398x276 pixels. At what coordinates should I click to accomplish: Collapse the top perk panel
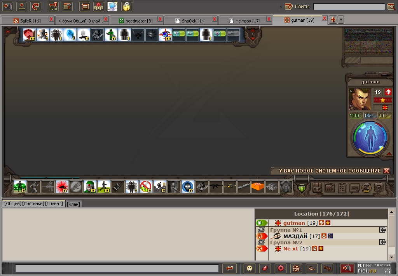(x=8, y=32)
